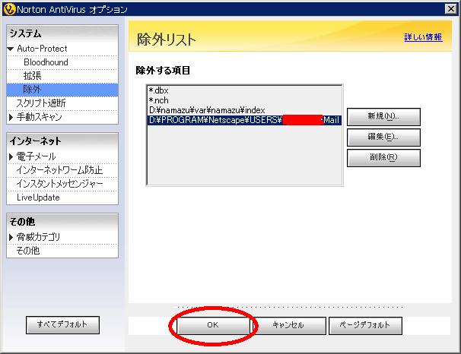
Task: Open インターネットワーム防止 settings
Action: pos(59,170)
